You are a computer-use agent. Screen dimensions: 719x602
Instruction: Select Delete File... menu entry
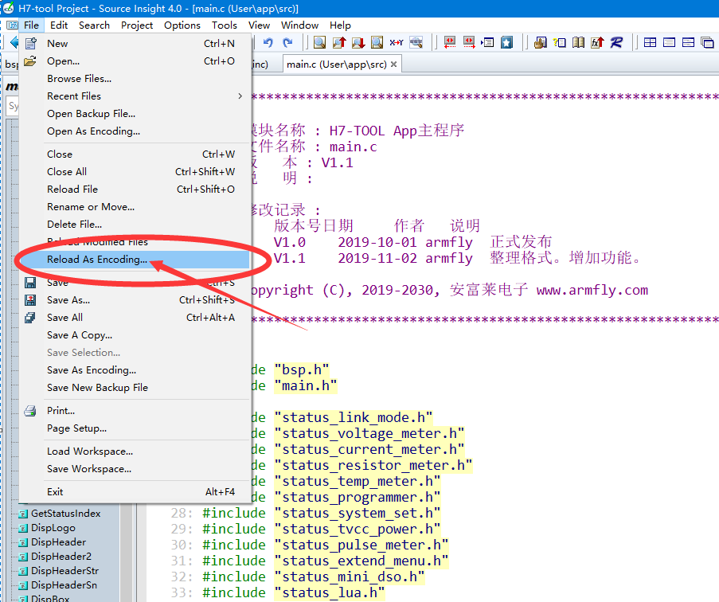[135, 225]
